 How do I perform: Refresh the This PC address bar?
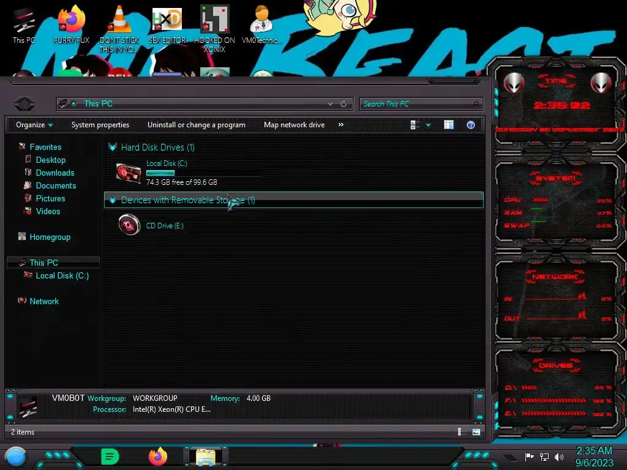[344, 104]
